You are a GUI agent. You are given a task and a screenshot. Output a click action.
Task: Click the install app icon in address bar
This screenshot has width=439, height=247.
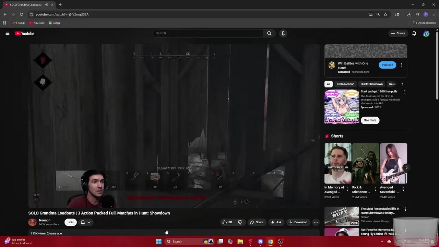point(371,14)
